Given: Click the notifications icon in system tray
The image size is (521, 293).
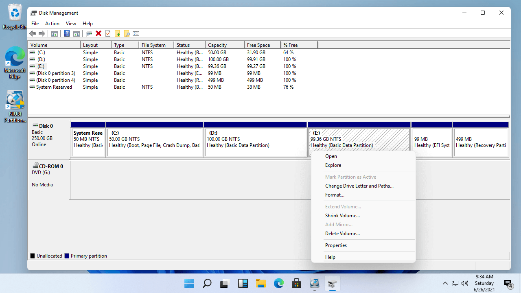Looking at the screenshot, I should (x=508, y=283).
